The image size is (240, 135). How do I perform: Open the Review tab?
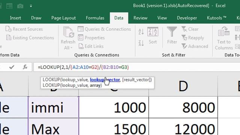coord(140,18)
